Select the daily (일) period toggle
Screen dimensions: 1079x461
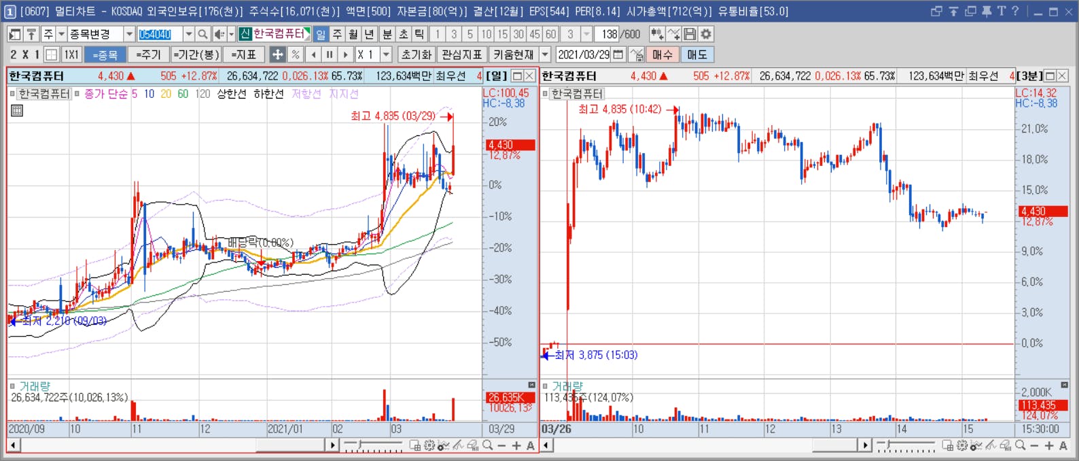coord(321,34)
